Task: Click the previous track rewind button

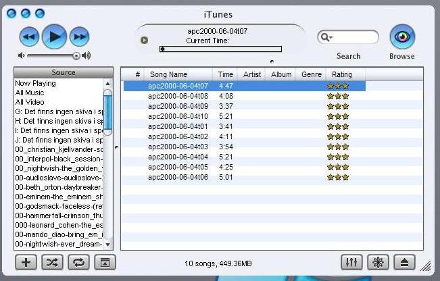Action: [x=29, y=36]
